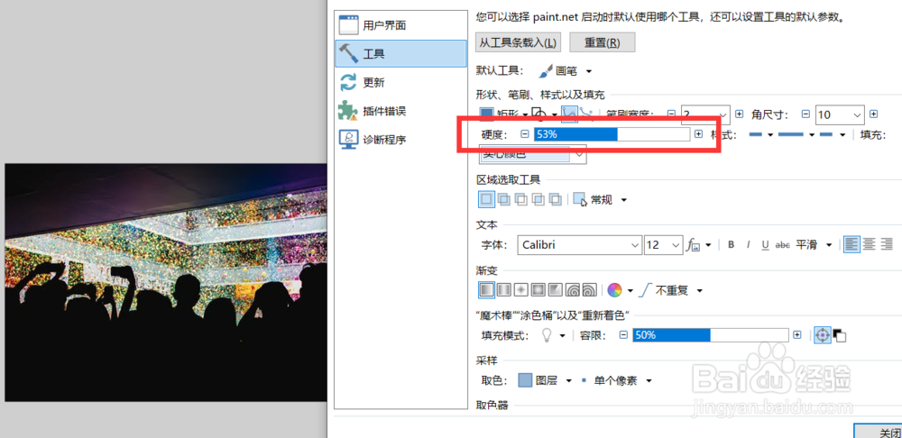Decrease the 角尺寸 corner size

pyautogui.click(x=805, y=114)
